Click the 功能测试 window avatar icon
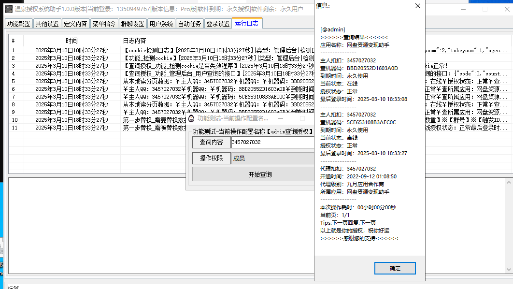Image resolution: width=513 pixels, height=289 pixels. pos(191,118)
